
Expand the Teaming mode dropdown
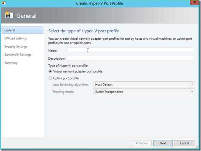(144, 92)
